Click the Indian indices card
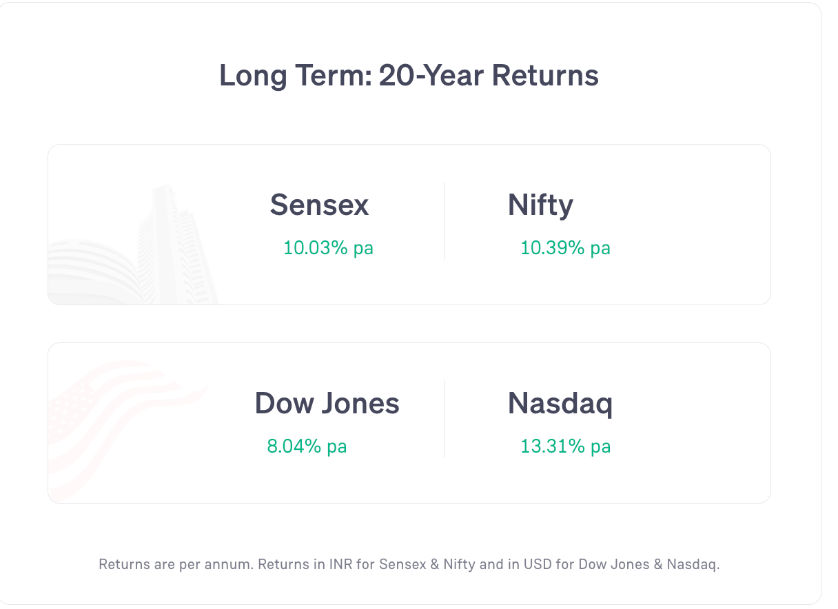 tap(409, 225)
